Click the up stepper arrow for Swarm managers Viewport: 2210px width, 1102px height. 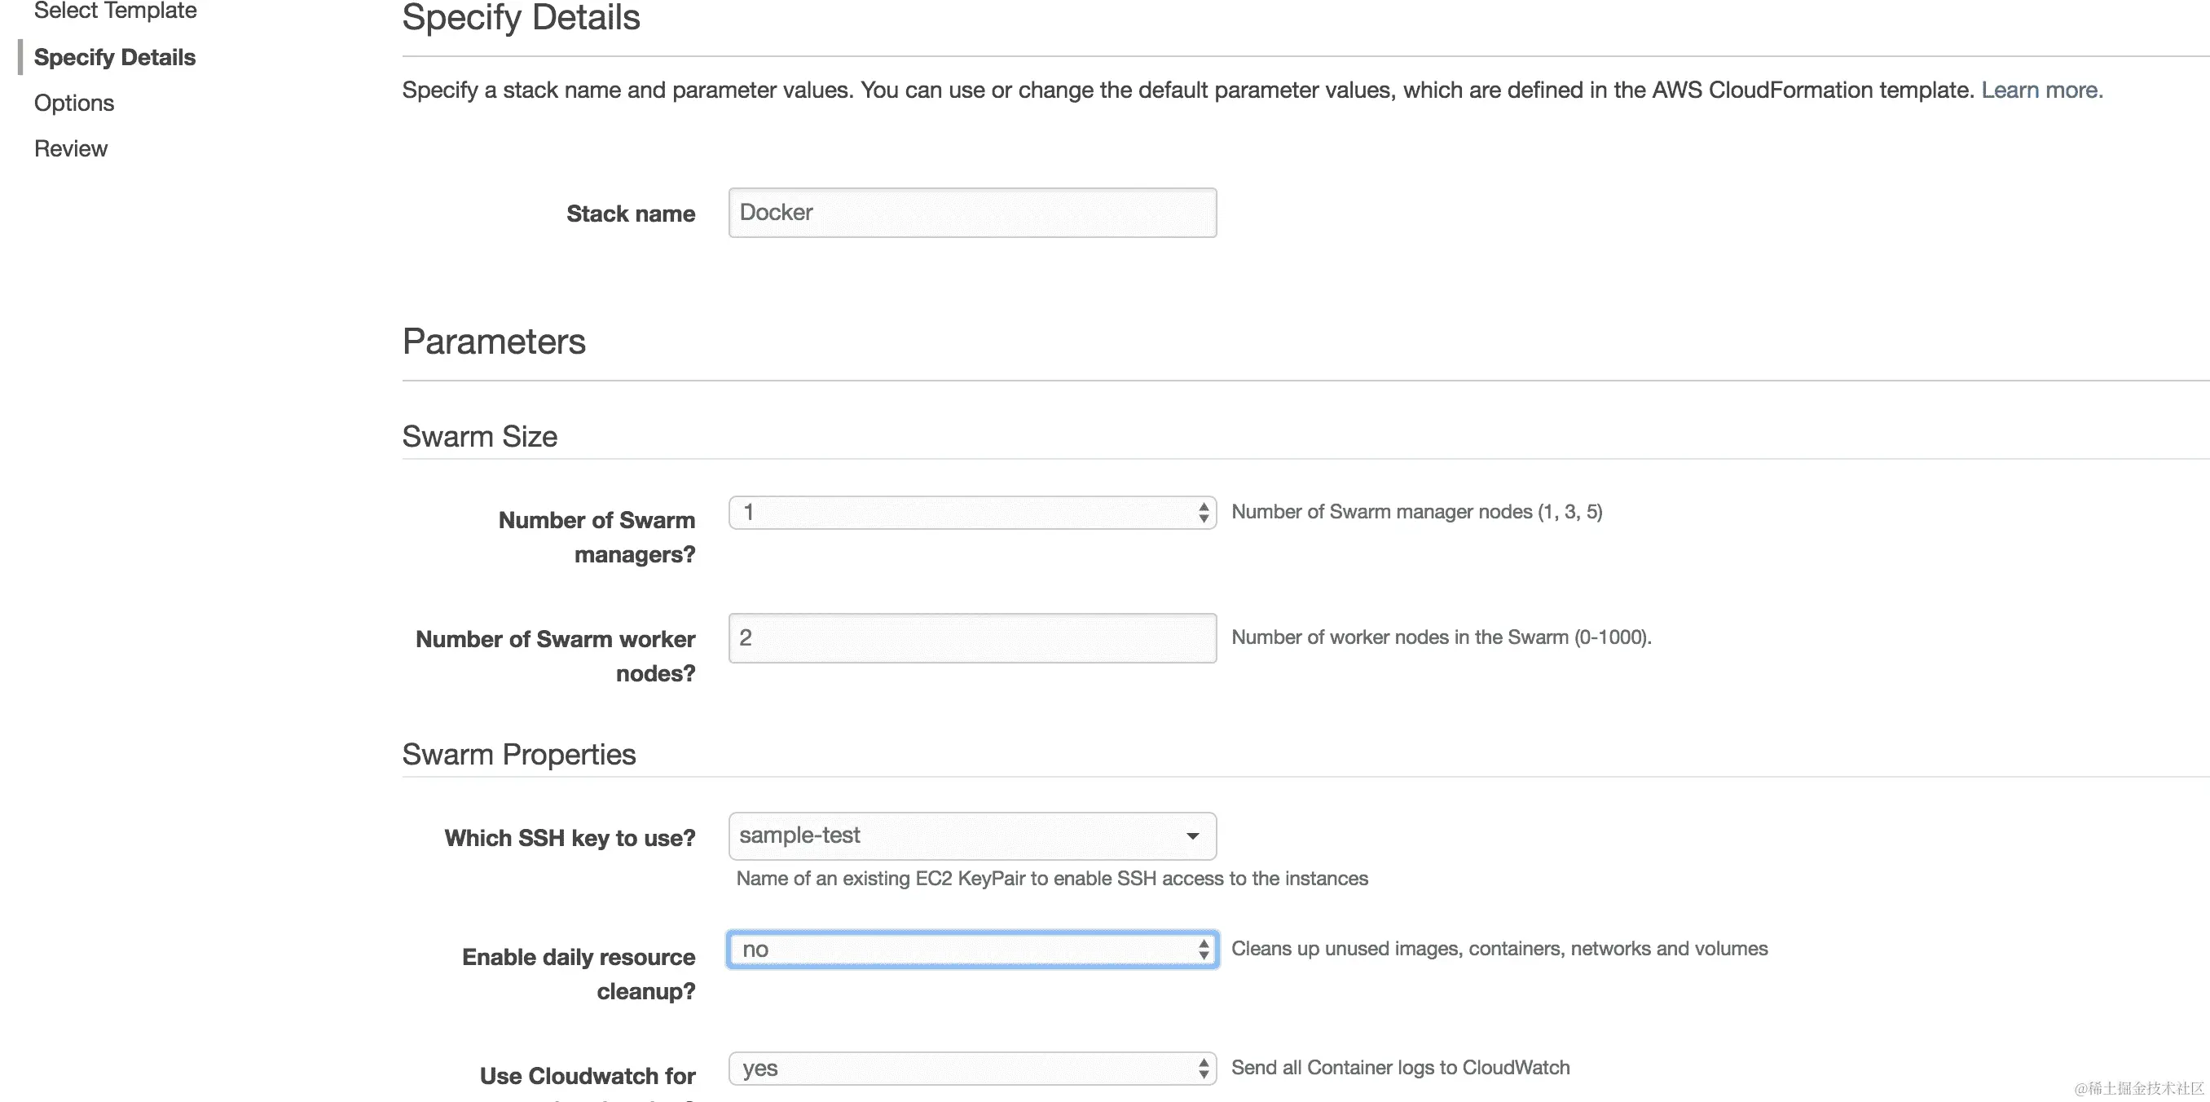pos(1202,507)
